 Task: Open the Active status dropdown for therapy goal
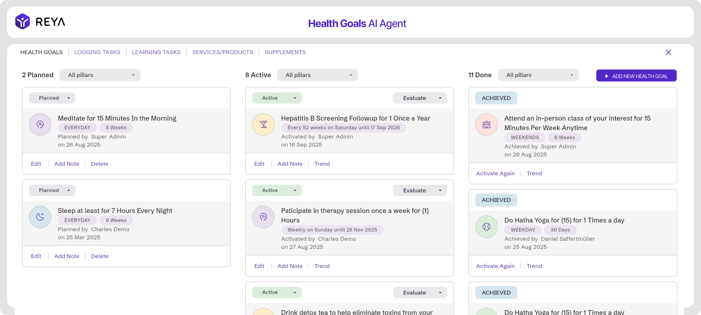pyautogui.click(x=277, y=190)
